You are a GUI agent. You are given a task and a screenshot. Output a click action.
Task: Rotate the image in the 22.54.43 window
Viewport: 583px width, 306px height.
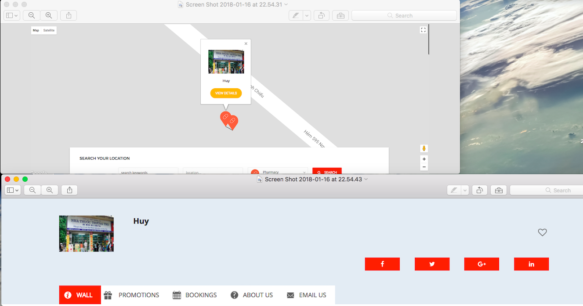click(x=480, y=190)
